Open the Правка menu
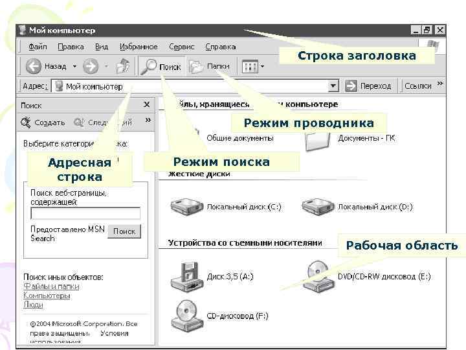Viewport: 466px width, 350px height. click(x=71, y=47)
